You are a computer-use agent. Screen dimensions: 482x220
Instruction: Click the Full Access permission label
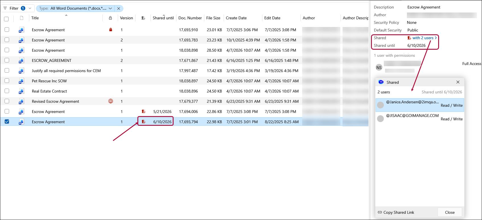point(472,64)
